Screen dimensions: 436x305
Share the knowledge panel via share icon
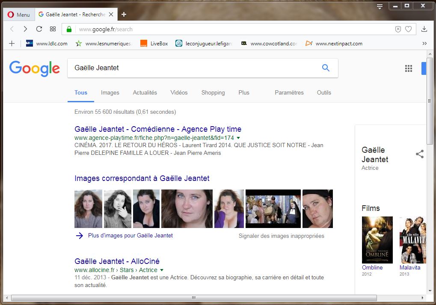420,154
